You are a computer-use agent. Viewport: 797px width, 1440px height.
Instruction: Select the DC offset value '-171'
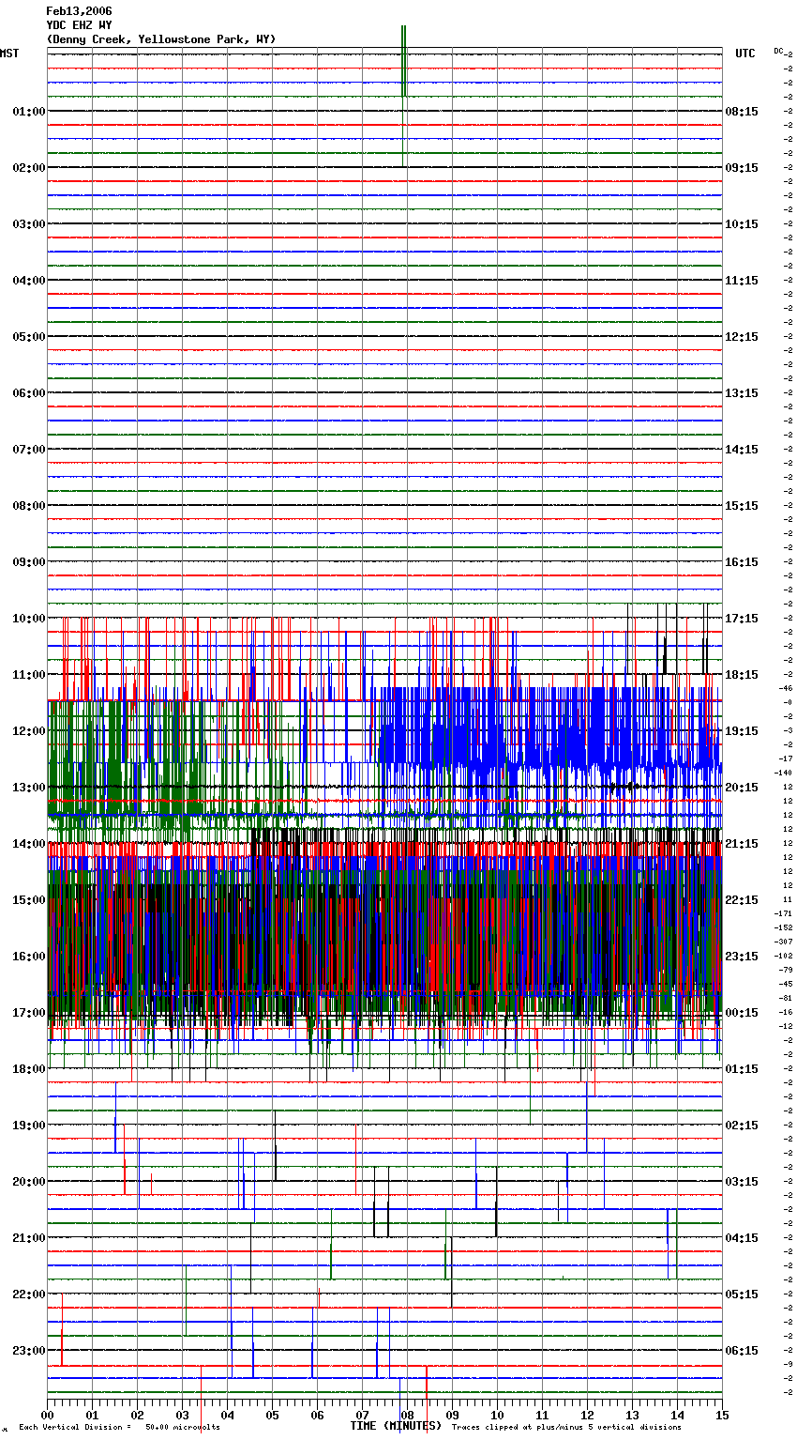point(784,913)
